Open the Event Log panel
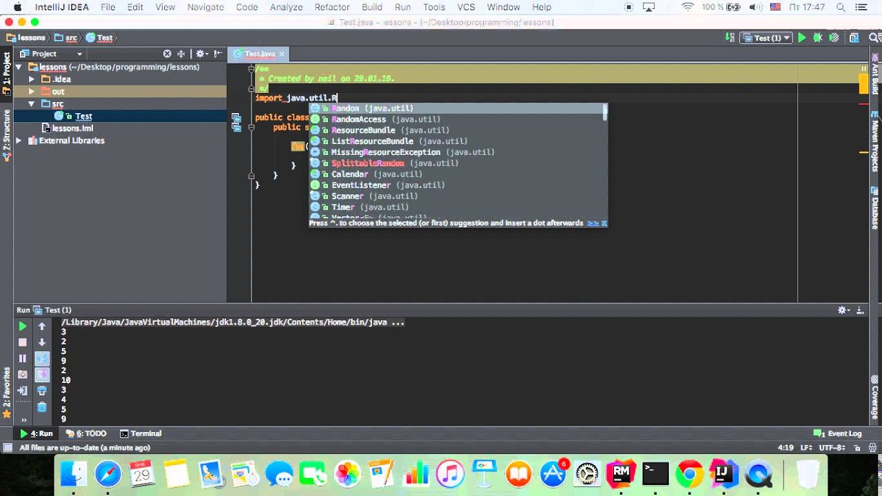The height and width of the screenshot is (496, 882). (838, 433)
